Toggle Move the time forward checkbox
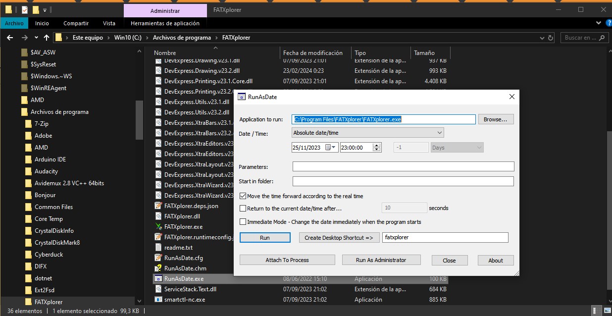The image size is (612, 316). point(243,196)
